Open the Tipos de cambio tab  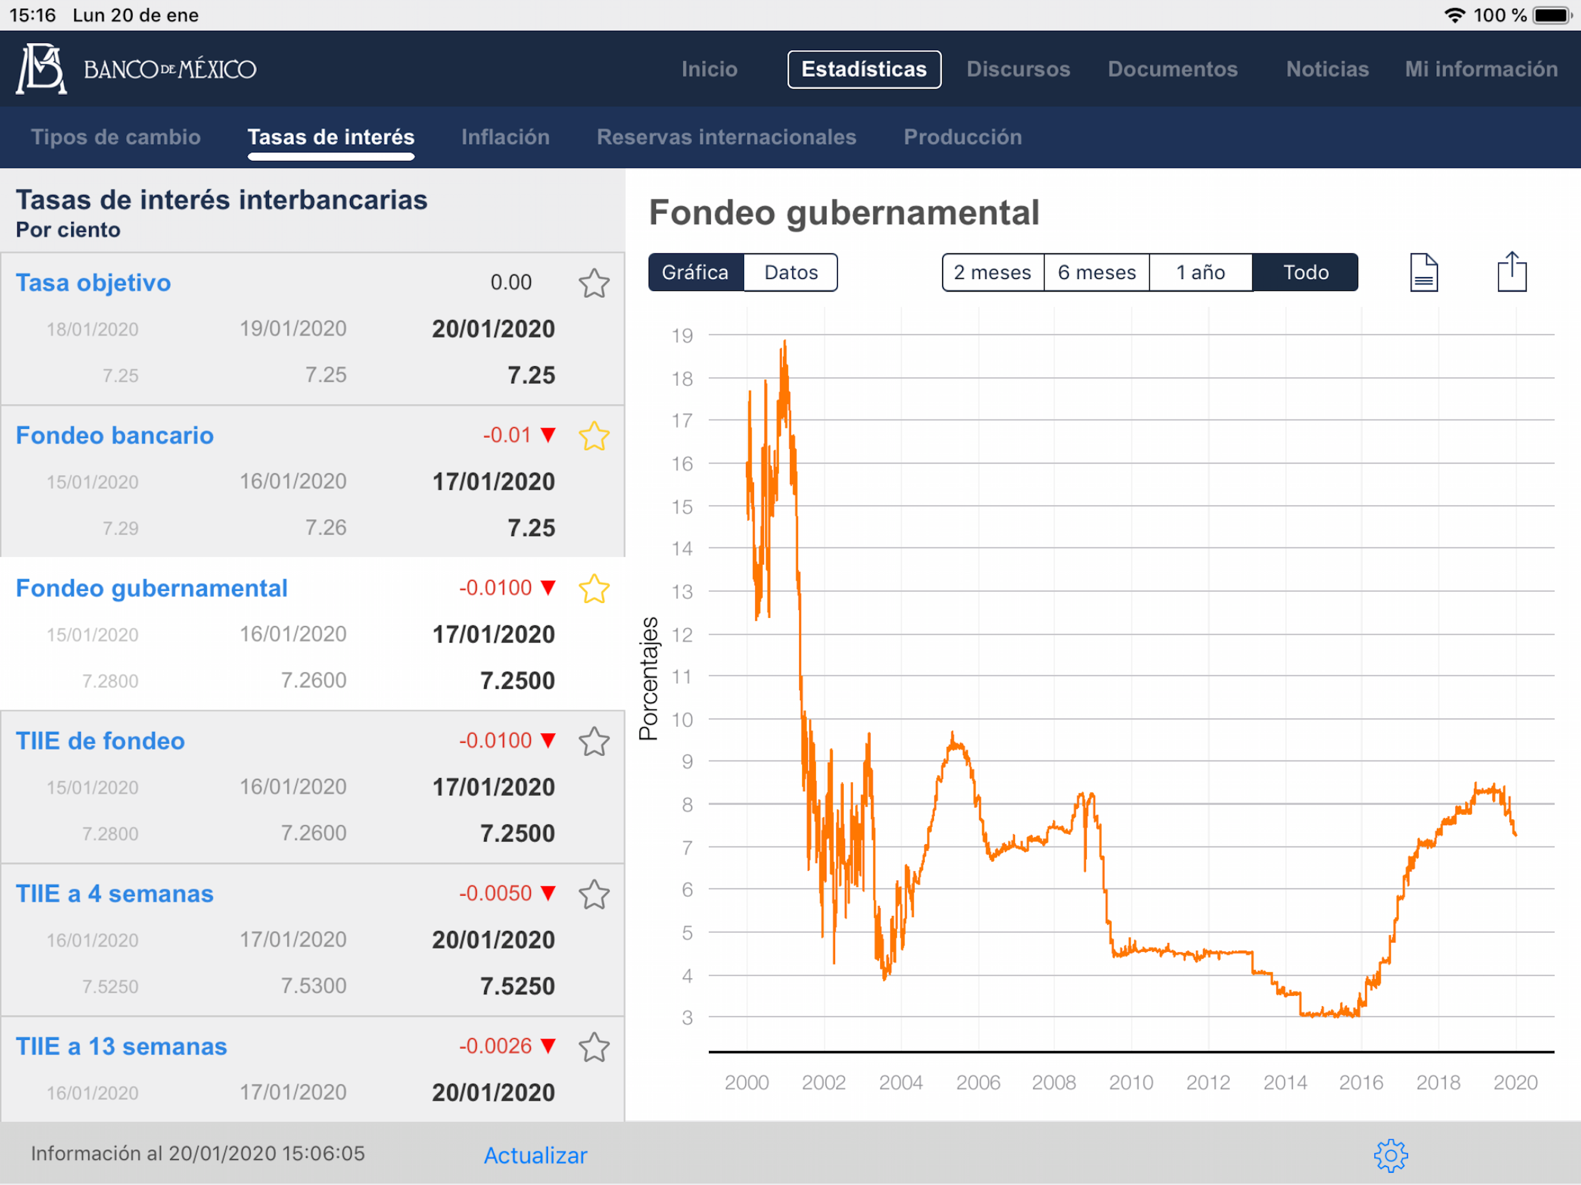116,137
